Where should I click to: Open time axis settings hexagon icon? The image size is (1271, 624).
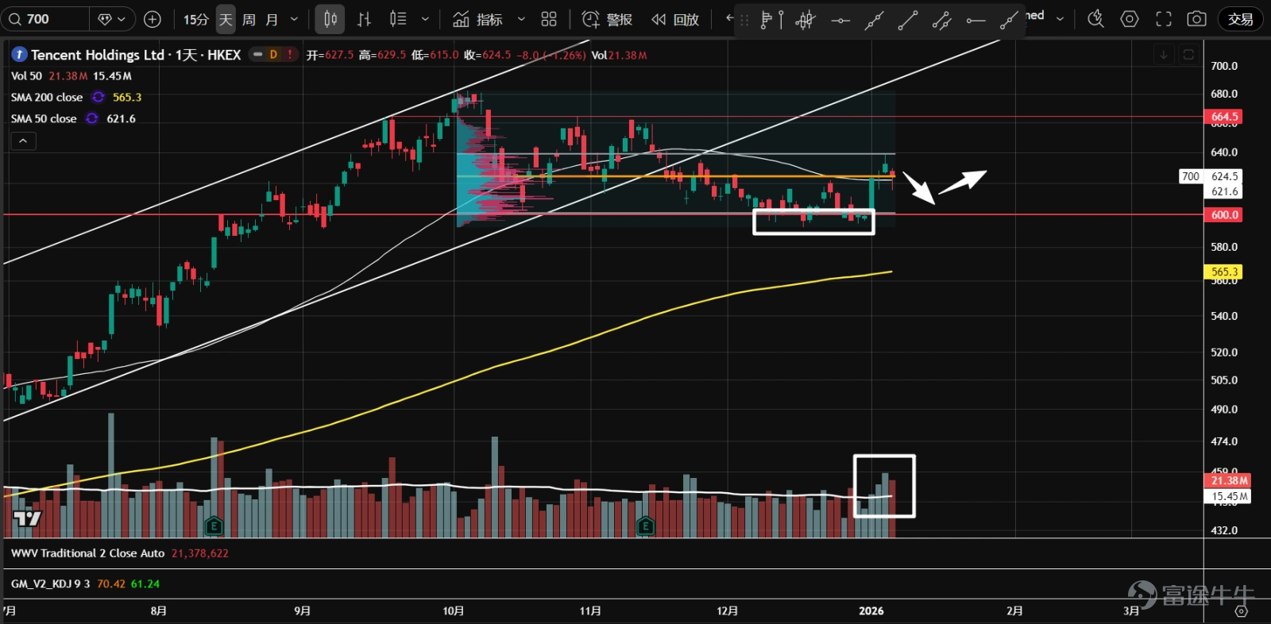[1241, 611]
